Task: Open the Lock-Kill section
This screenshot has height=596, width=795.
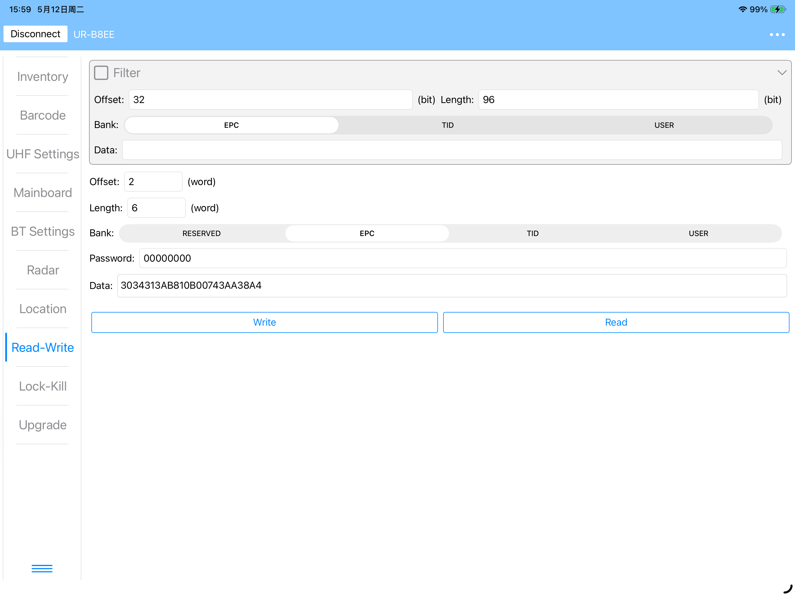Action: (42, 386)
